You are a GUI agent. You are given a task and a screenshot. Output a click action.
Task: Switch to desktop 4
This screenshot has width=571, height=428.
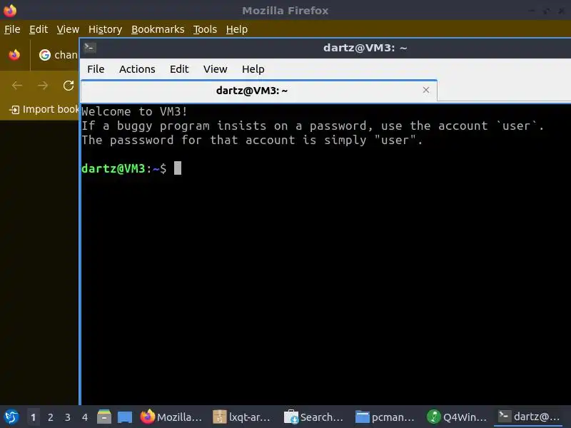(84, 417)
